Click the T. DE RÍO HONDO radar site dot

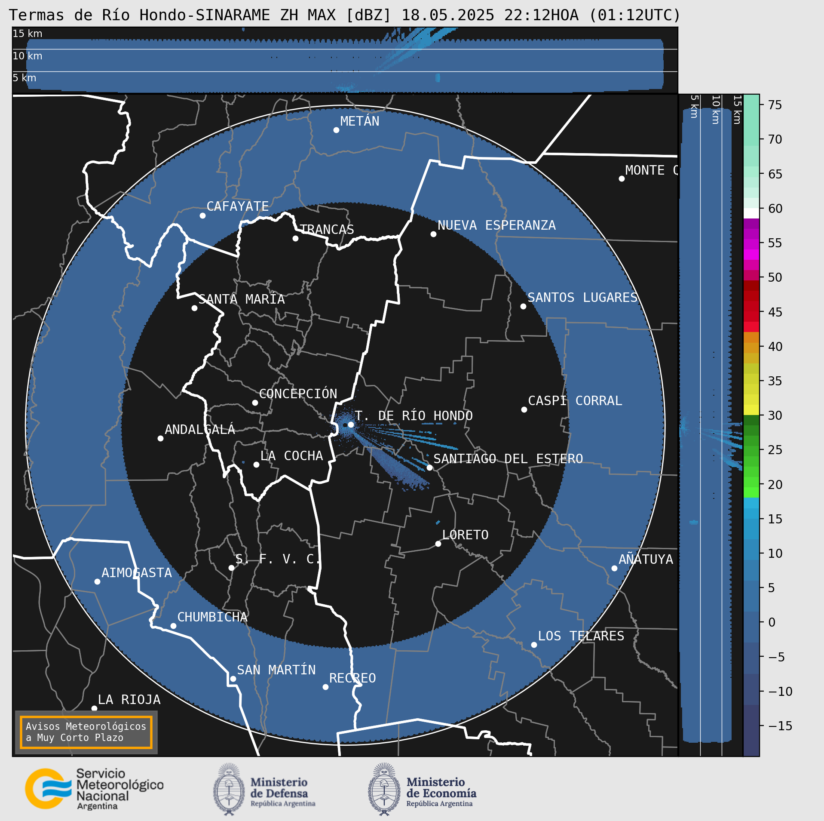pyautogui.click(x=351, y=424)
